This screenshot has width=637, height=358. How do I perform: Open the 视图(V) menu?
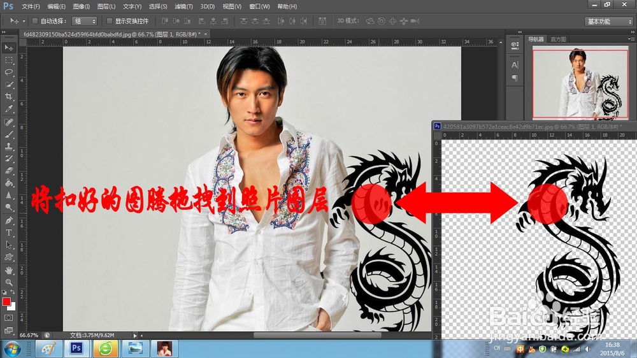(x=232, y=6)
